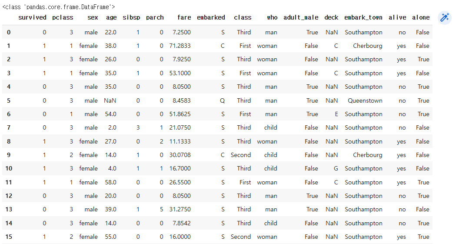Select row index 5
Screen dimensions: 459x244
9,100
